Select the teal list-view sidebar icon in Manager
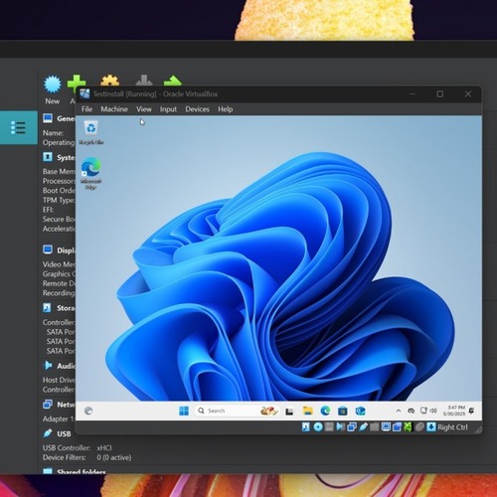Screen dimensions: 497x497 tap(18, 127)
